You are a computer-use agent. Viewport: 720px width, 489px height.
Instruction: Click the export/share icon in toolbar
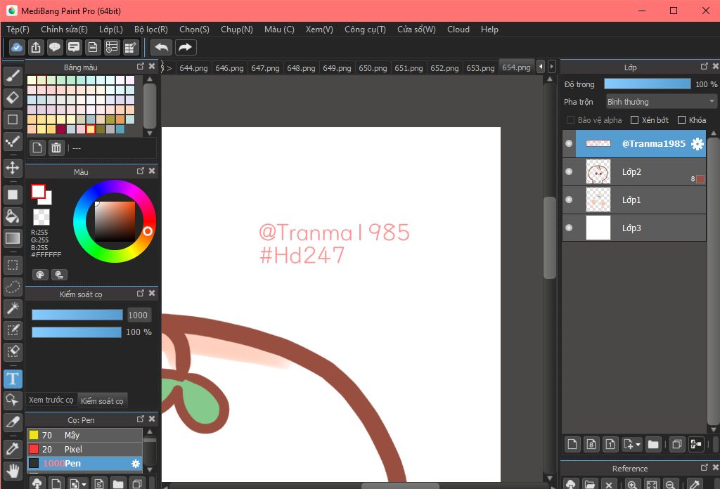click(x=36, y=47)
